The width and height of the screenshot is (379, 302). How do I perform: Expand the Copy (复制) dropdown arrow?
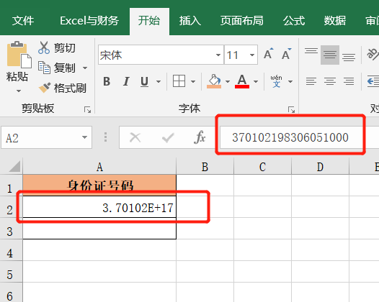pyautogui.click(x=85, y=68)
